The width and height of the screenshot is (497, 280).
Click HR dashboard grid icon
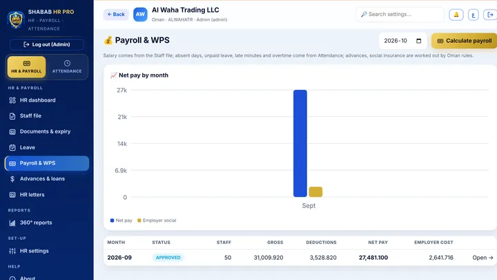pos(12,100)
